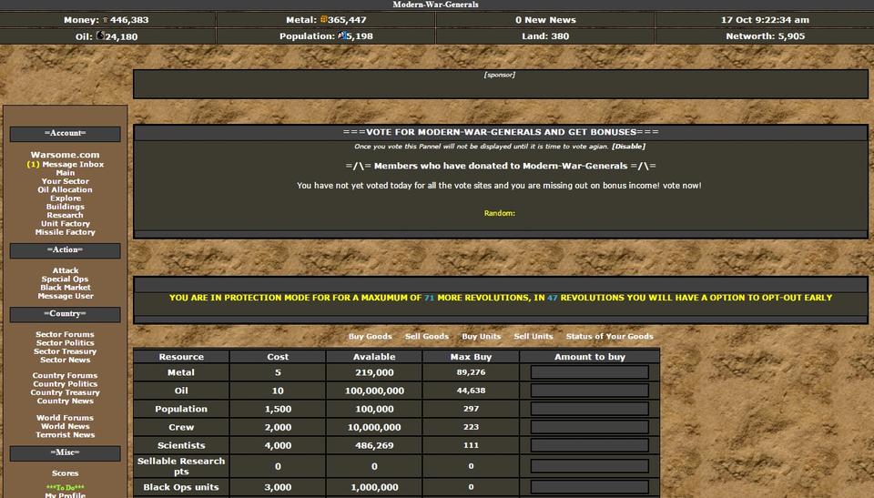Viewport: 874px width, 498px height.
Task: Click the Population icon
Action: (342, 36)
